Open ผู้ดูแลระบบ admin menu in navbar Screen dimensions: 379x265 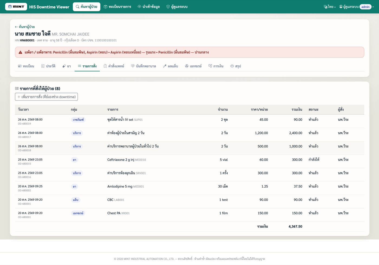click(177, 7)
